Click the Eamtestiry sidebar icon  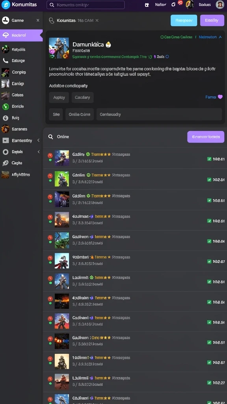coord(6,140)
